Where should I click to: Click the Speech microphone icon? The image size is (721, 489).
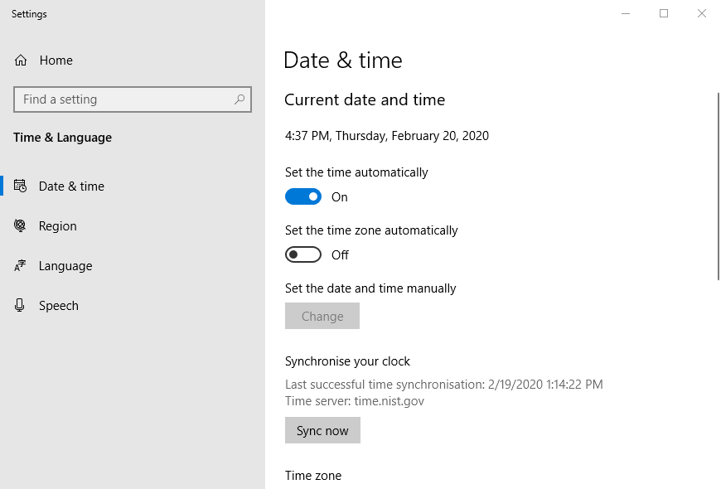click(19, 305)
